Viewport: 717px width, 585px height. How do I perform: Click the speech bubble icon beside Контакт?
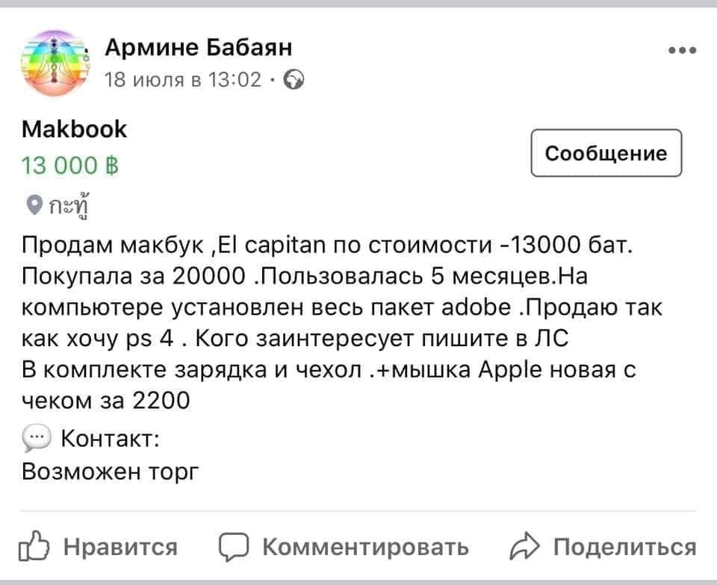[x=37, y=439]
